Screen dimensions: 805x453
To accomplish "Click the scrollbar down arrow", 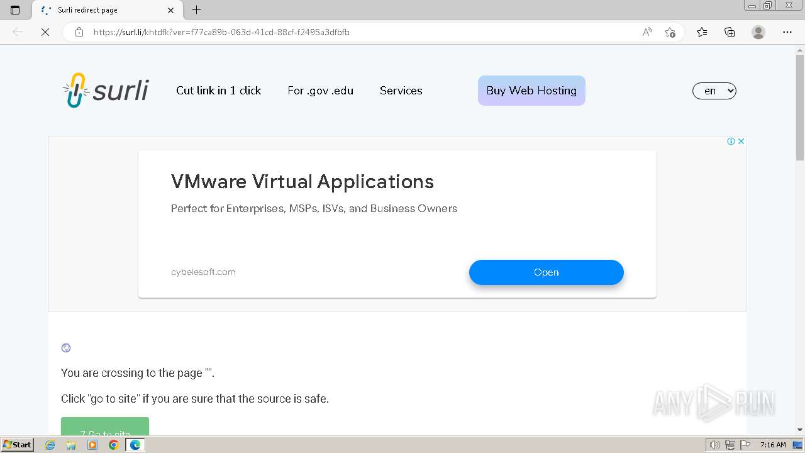I will pyautogui.click(x=800, y=430).
